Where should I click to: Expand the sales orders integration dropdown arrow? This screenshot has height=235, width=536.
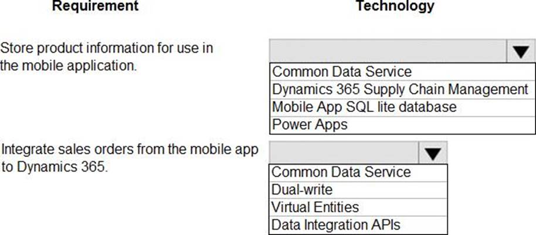coord(433,154)
